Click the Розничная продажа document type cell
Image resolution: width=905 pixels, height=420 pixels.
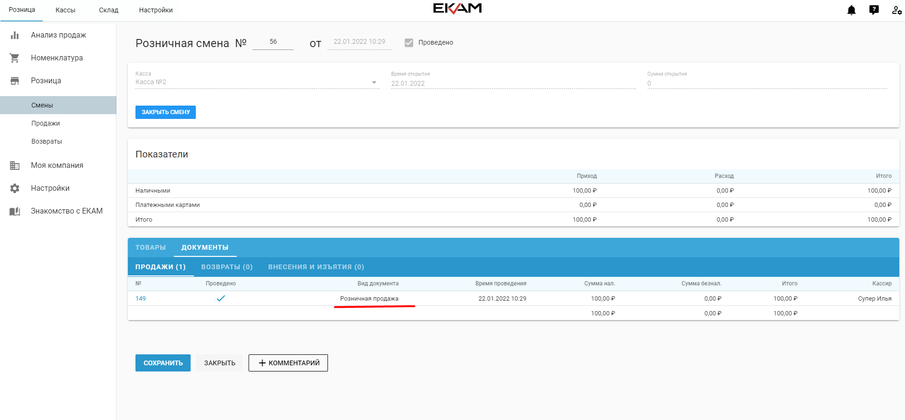coord(369,299)
